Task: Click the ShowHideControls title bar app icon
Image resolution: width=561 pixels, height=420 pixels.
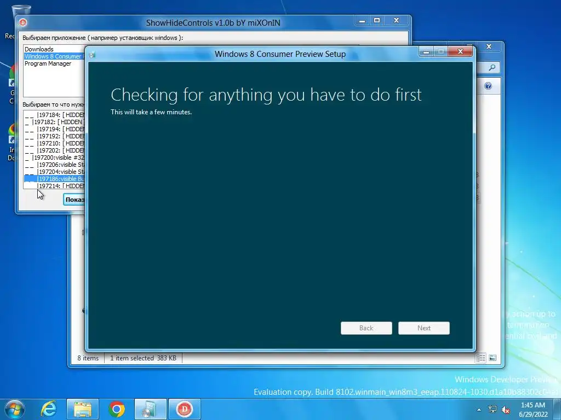Action: coord(23,22)
